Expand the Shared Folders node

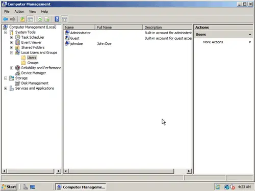[x=12, y=47]
